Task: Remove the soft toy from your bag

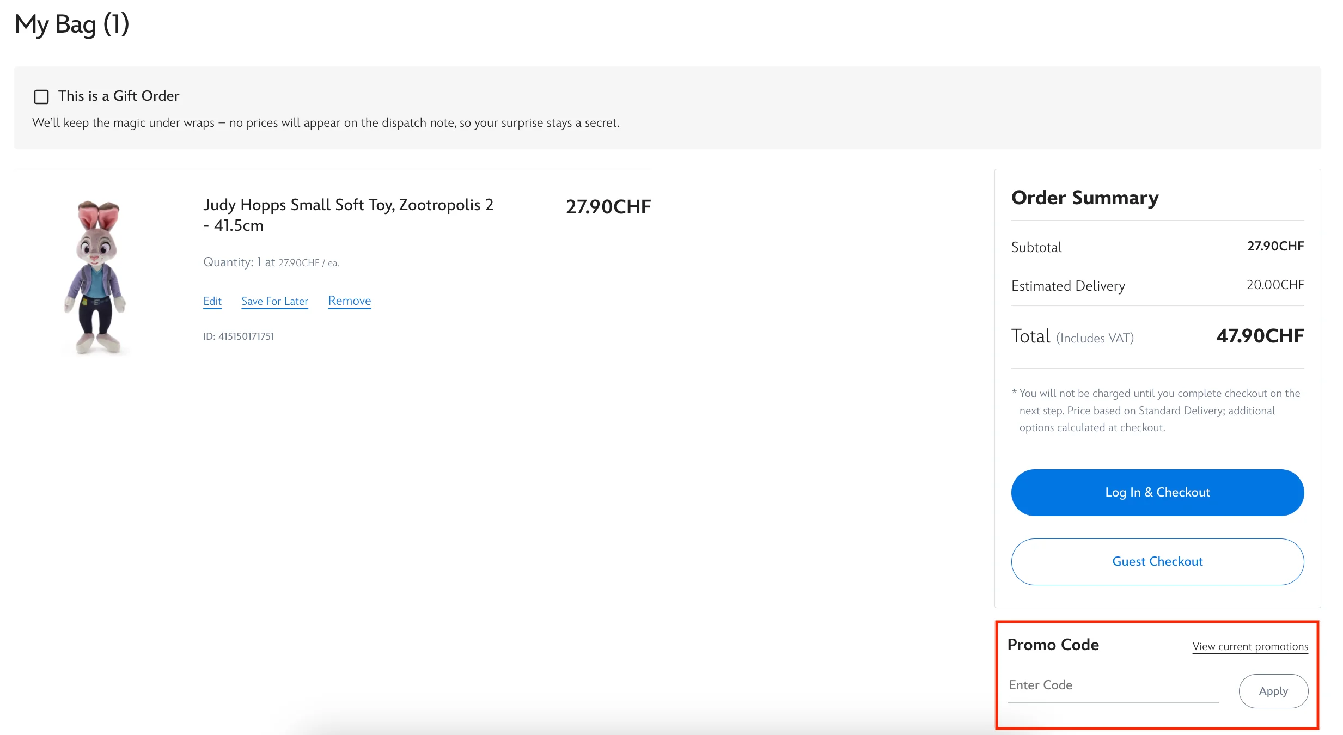Action: (x=349, y=300)
